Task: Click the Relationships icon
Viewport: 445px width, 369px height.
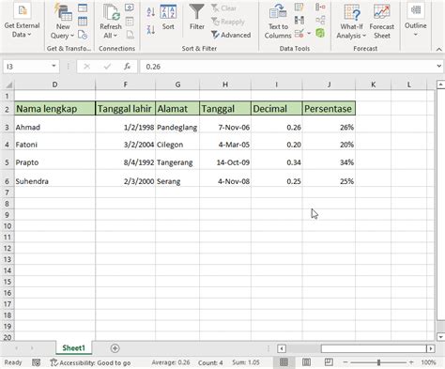Action: (320, 21)
